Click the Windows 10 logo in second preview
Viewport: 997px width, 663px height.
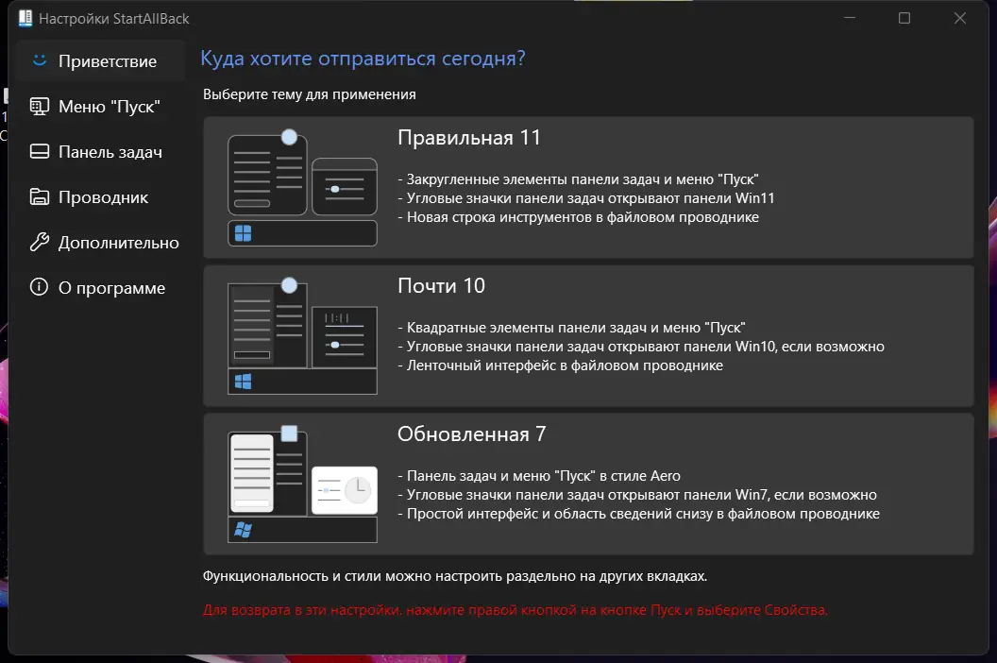(243, 382)
